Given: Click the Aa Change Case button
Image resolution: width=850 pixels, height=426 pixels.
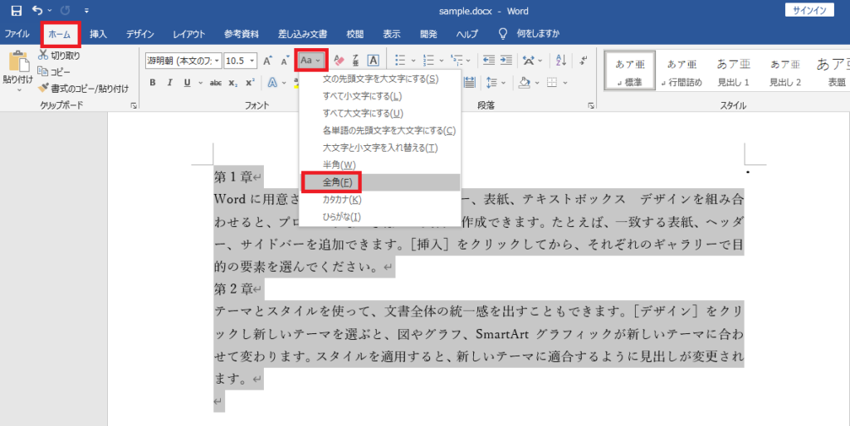Looking at the screenshot, I should [311, 60].
